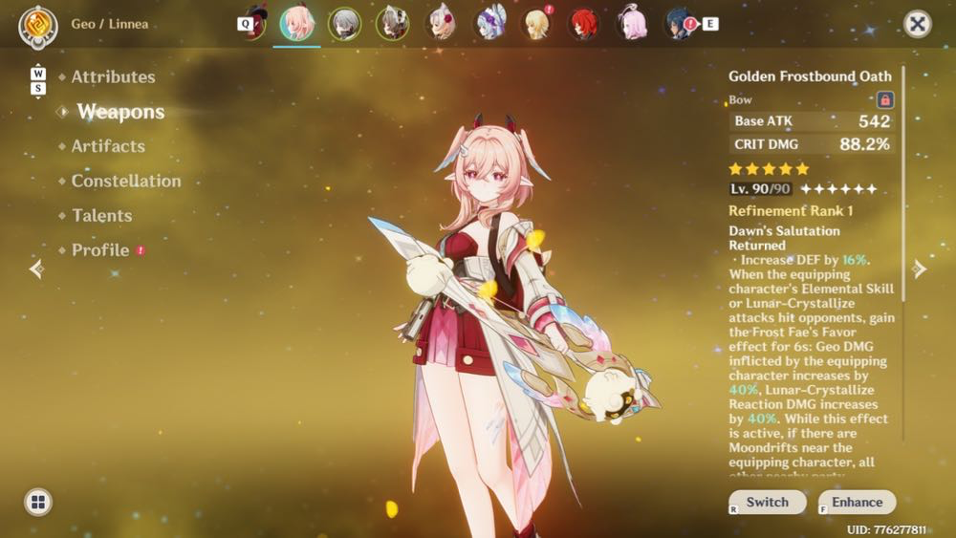Viewport: 956px width, 538px height.
Task: Click the W/S menu navigation indicator
Action: pos(38,81)
